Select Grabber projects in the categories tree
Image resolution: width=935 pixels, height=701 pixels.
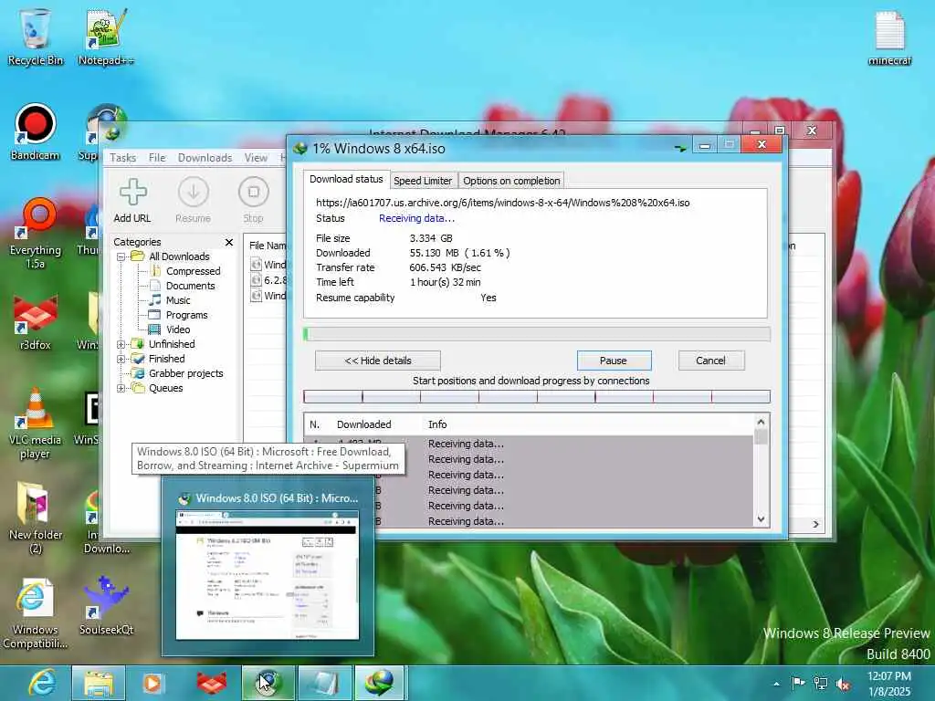pyautogui.click(x=185, y=373)
